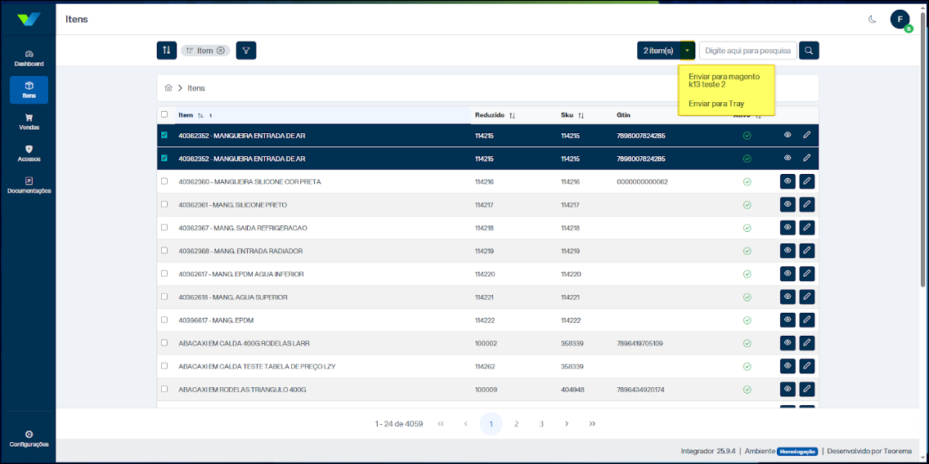The height and width of the screenshot is (464, 929).
Task: Go to next page chevron
Action: [567, 424]
